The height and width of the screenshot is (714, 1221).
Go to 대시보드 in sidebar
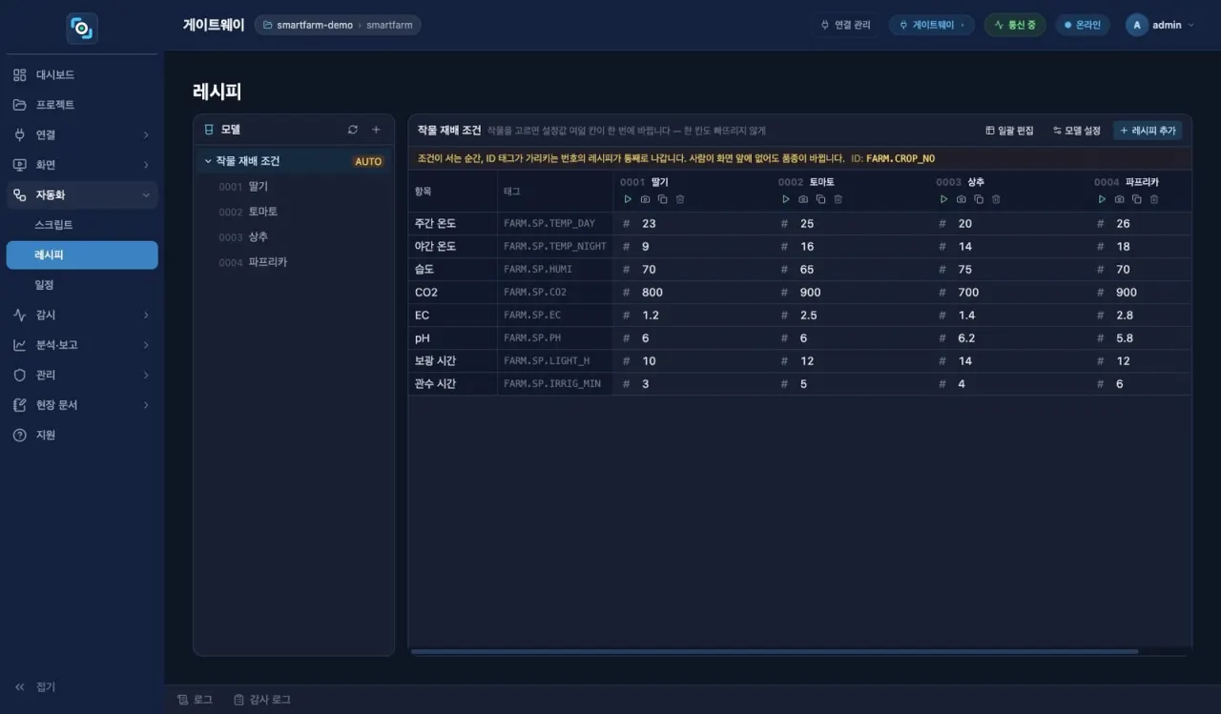pyautogui.click(x=82, y=74)
